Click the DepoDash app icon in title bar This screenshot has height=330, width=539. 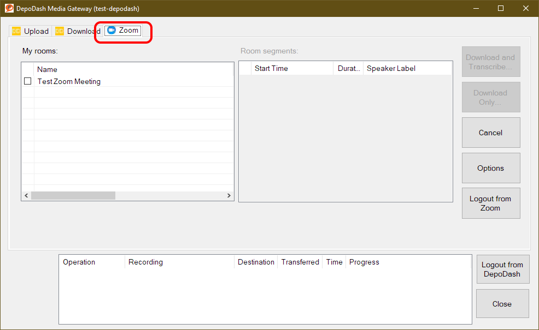click(x=9, y=8)
